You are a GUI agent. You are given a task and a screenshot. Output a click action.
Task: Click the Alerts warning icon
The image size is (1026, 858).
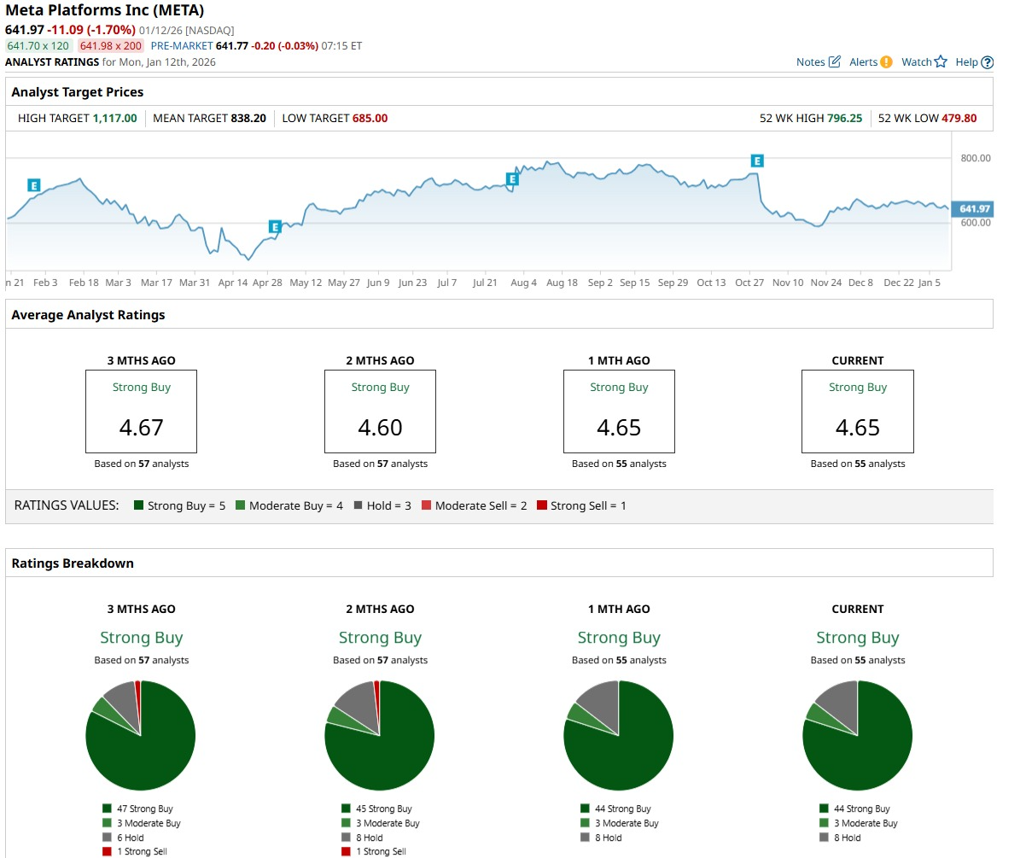(886, 61)
